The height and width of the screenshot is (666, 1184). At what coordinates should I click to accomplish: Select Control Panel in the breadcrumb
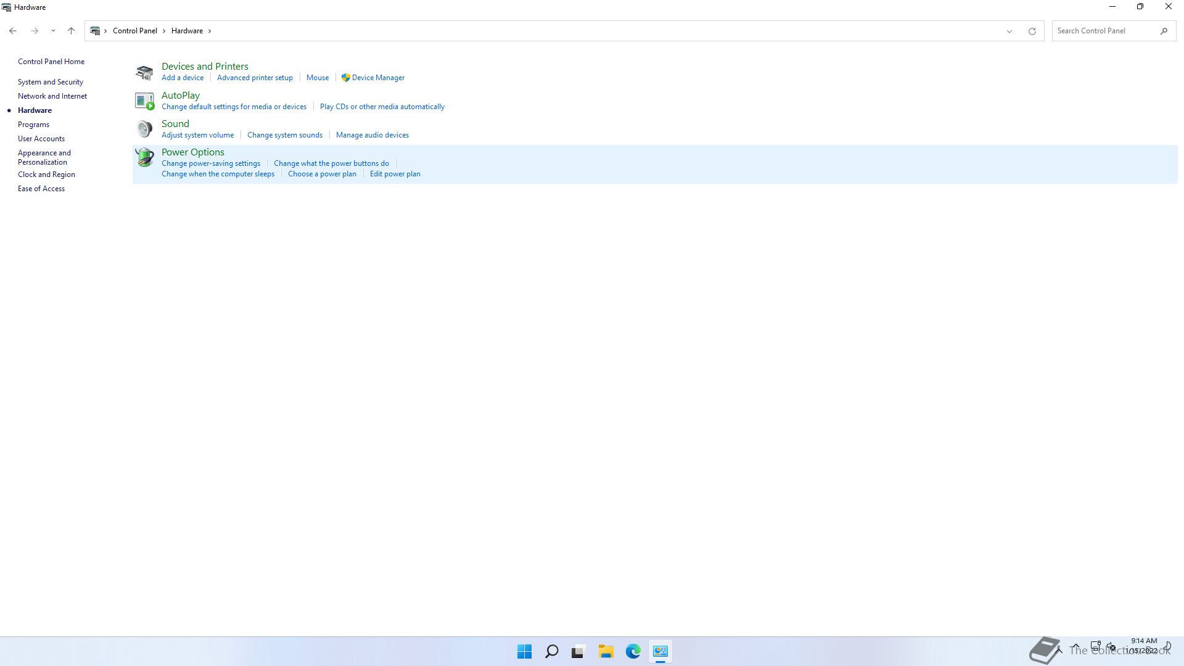click(134, 31)
